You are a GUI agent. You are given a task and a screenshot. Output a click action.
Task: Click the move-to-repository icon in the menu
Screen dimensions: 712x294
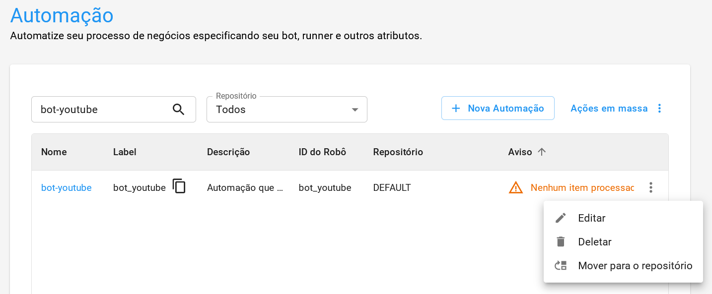pyautogui.click(x=561, y=265)
